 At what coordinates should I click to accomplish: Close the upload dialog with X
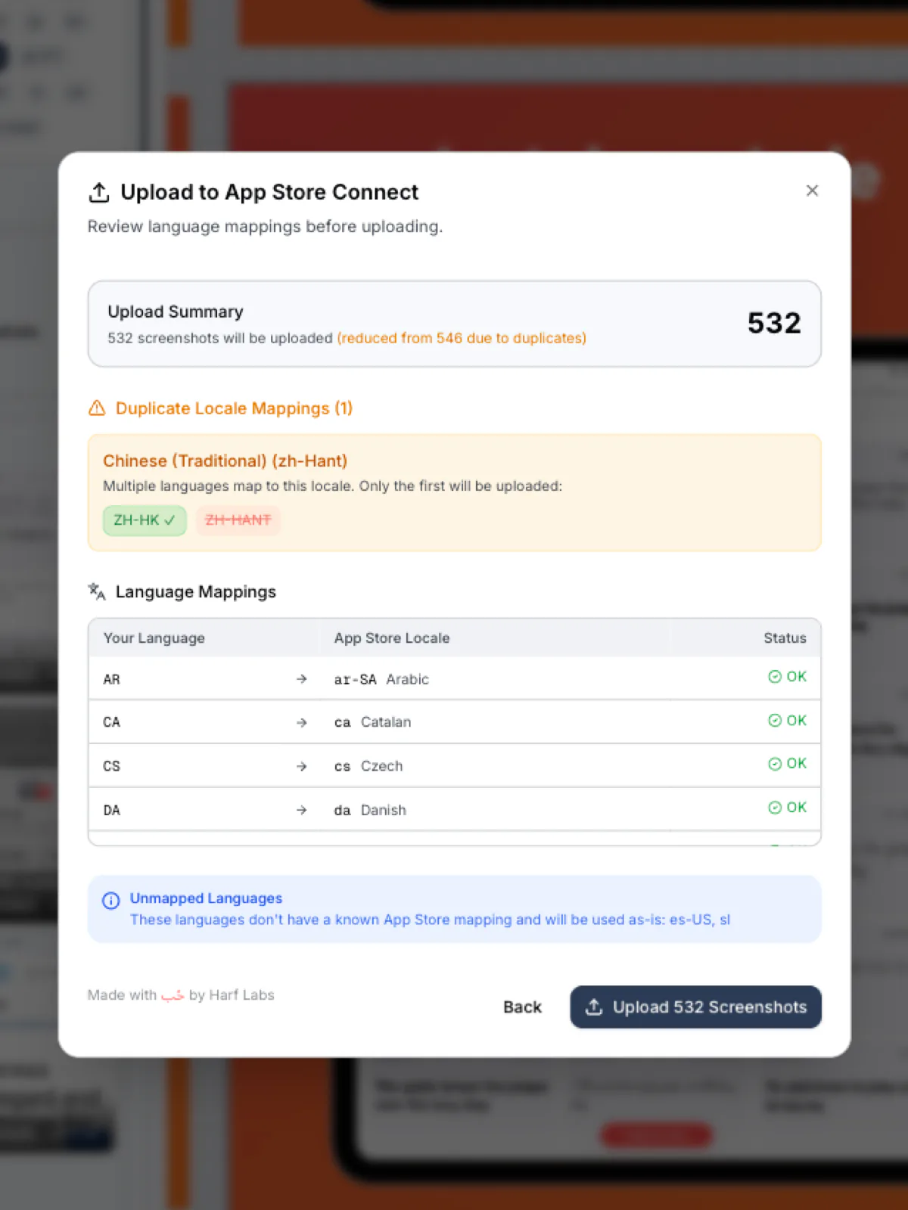point(812,191)
